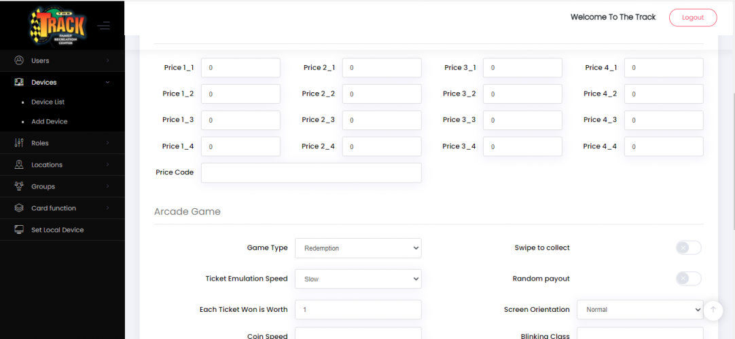Screen dimensions: 735x339
Task: Open the Card function menu item
Action: click(x=62, y=208)
